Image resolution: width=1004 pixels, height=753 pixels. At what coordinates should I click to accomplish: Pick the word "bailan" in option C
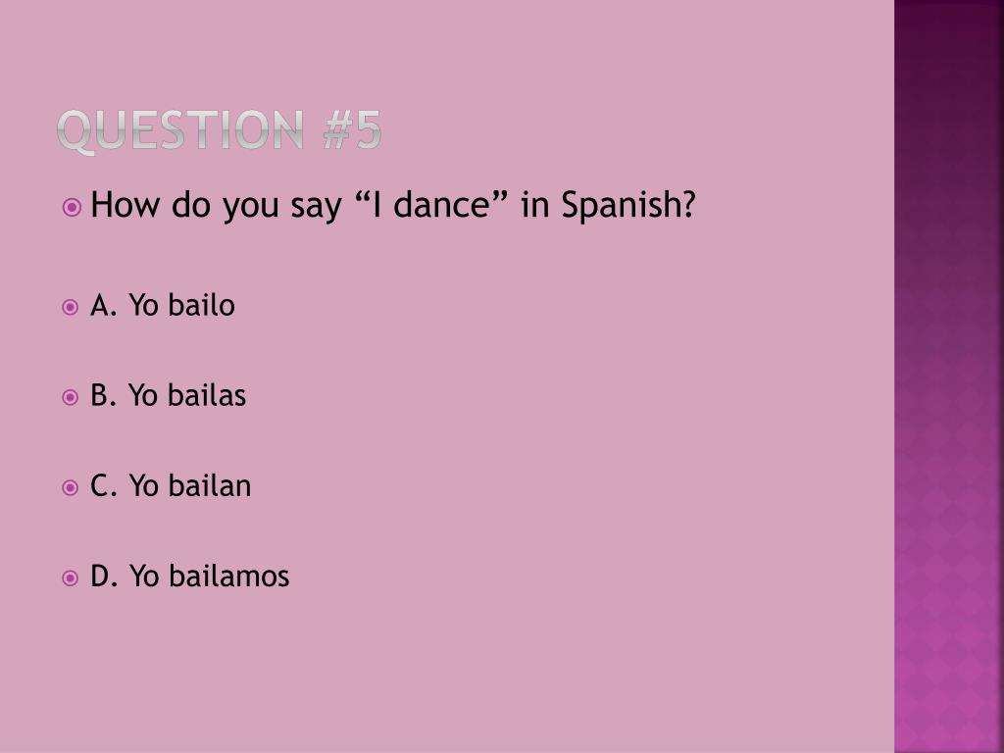click(x=210, y=485)
